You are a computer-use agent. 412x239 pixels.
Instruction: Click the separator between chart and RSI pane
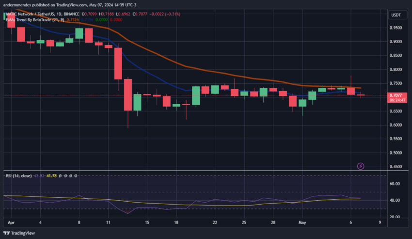[x=195, y=171]
